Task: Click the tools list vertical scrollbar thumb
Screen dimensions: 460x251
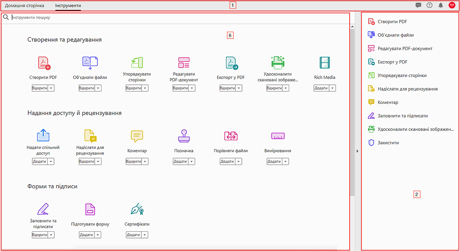Action: (x=352, y=113)
